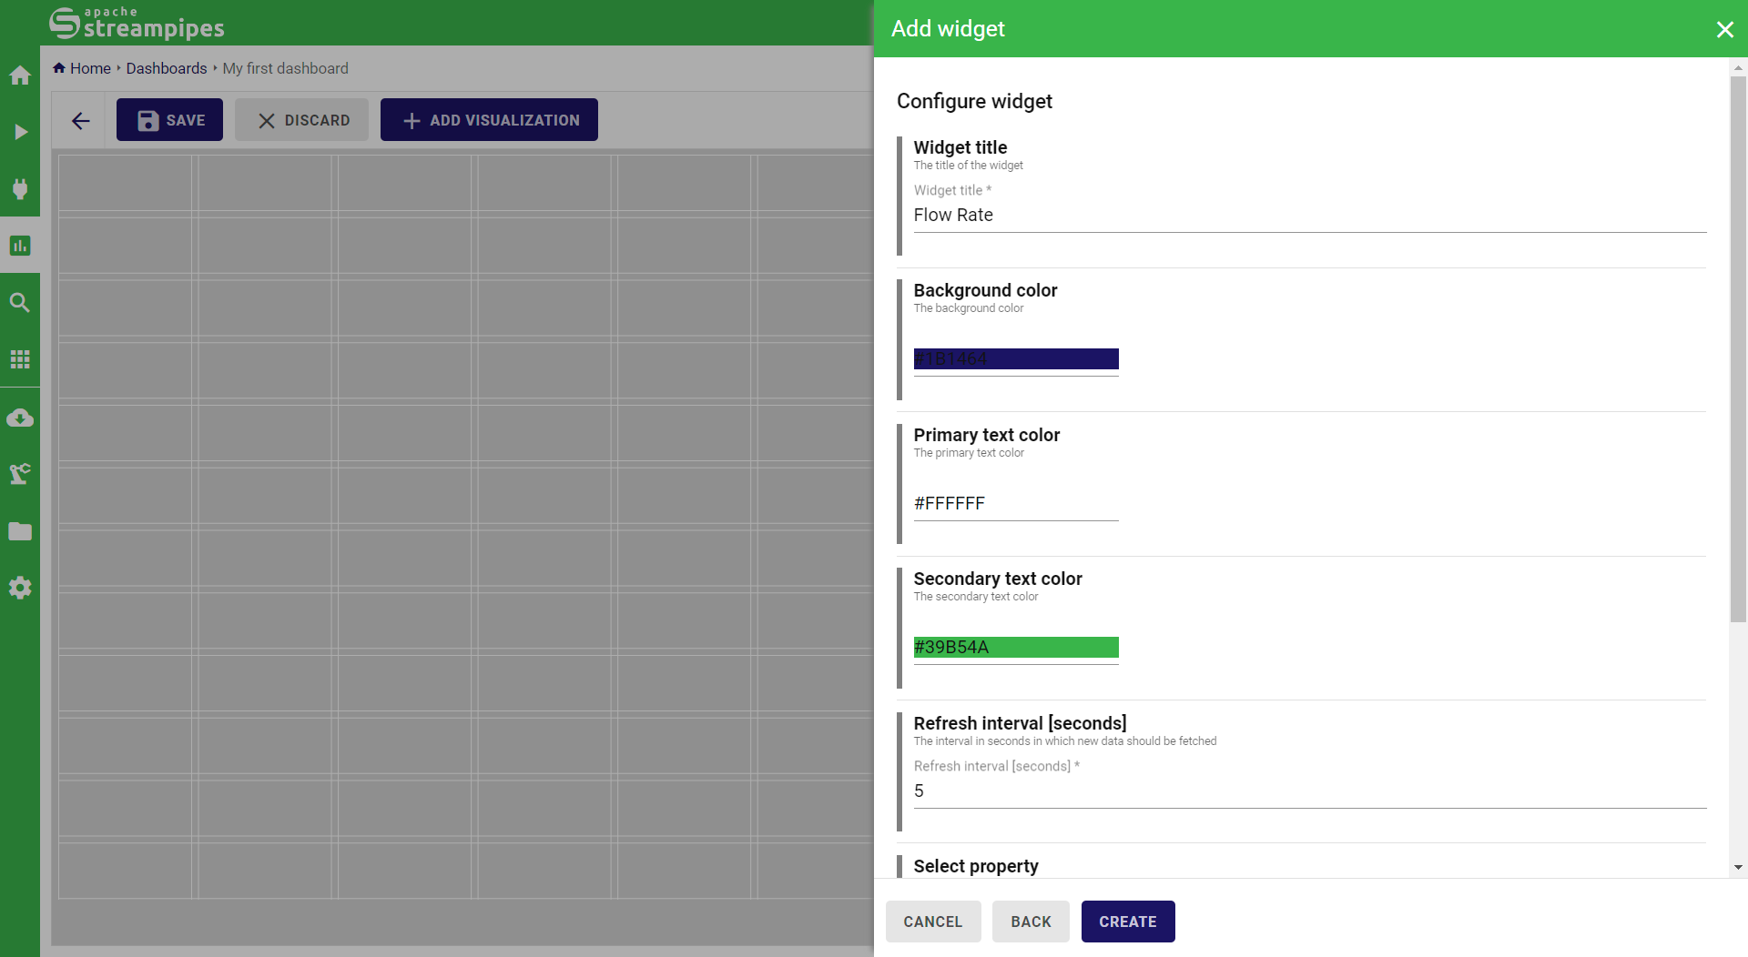Image resolution: width=1748 pixels, height=957 pixels.
Task: Open the secondary text color swatch #39B54A
Action: (x=1016, y=647)
